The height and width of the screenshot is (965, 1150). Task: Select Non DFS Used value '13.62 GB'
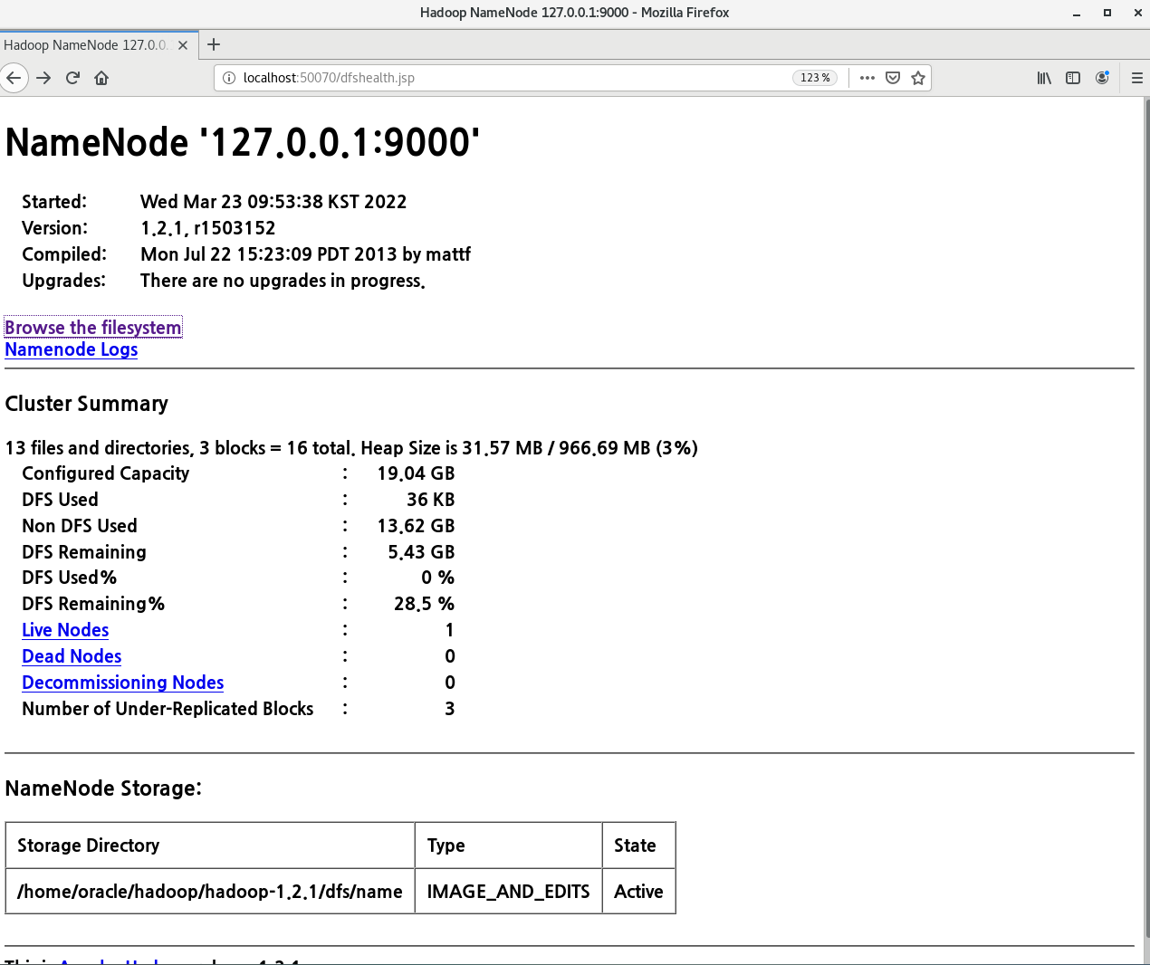(416, 526)
